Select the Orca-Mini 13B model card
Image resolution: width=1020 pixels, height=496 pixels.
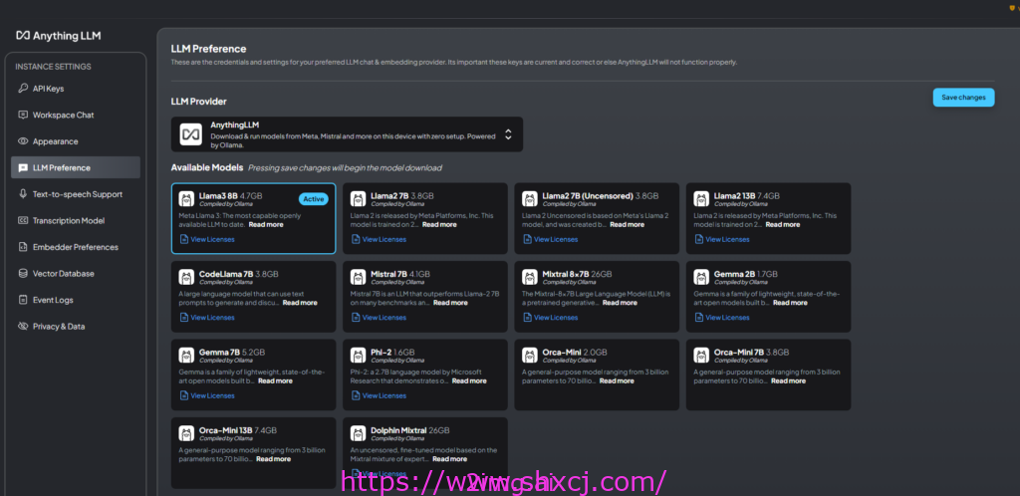pos(254,453)
